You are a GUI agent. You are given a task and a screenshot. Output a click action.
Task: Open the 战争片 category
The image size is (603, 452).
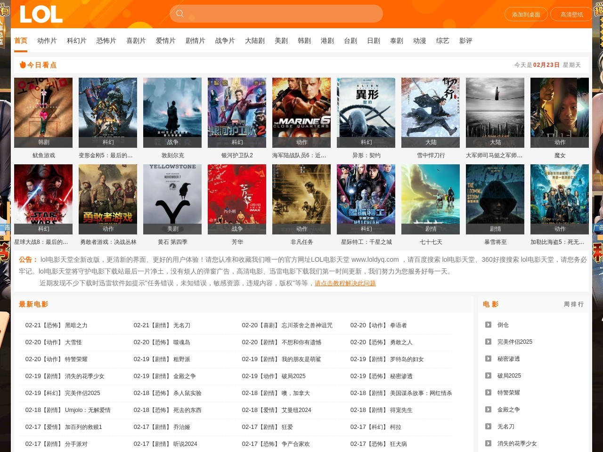point(225,40)
